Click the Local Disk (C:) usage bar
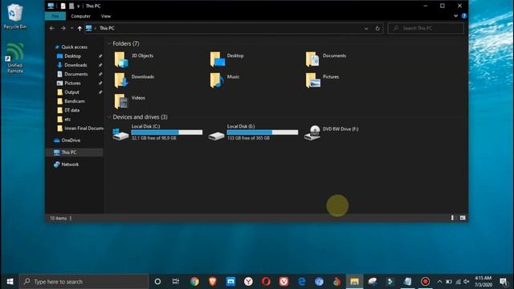 [x=166, y=132]
